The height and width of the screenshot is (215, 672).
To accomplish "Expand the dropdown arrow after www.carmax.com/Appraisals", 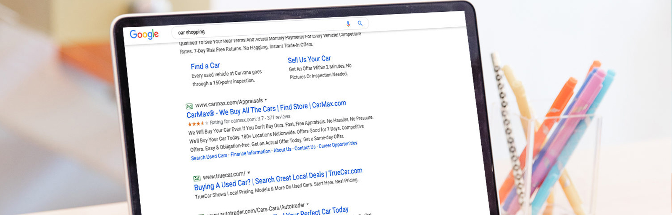I will [x=266, y=100].
